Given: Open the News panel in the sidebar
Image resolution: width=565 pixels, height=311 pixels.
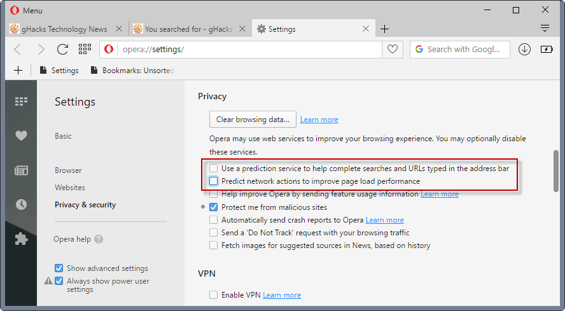Looking at the screenshot, I should coord(21,170).
